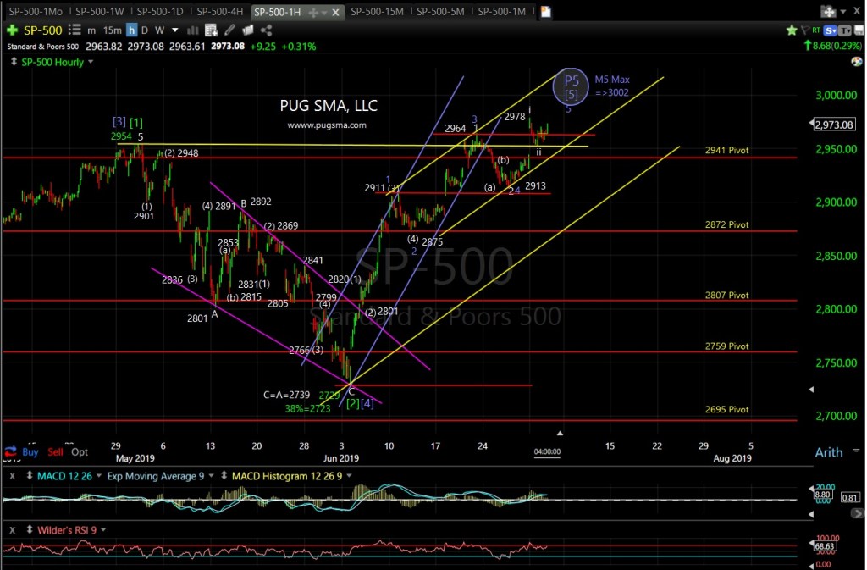Switch to the SP-500-1Mo tab
Screen dimensions: 867x570
pos(36,12)
